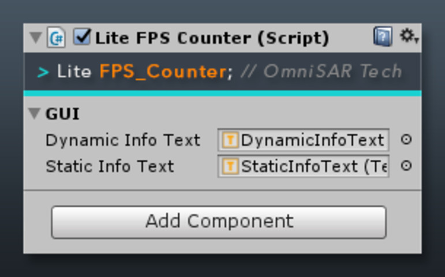
Task: Collapse the Lite FPS Counter component foldout
Action: pos(35,38)
